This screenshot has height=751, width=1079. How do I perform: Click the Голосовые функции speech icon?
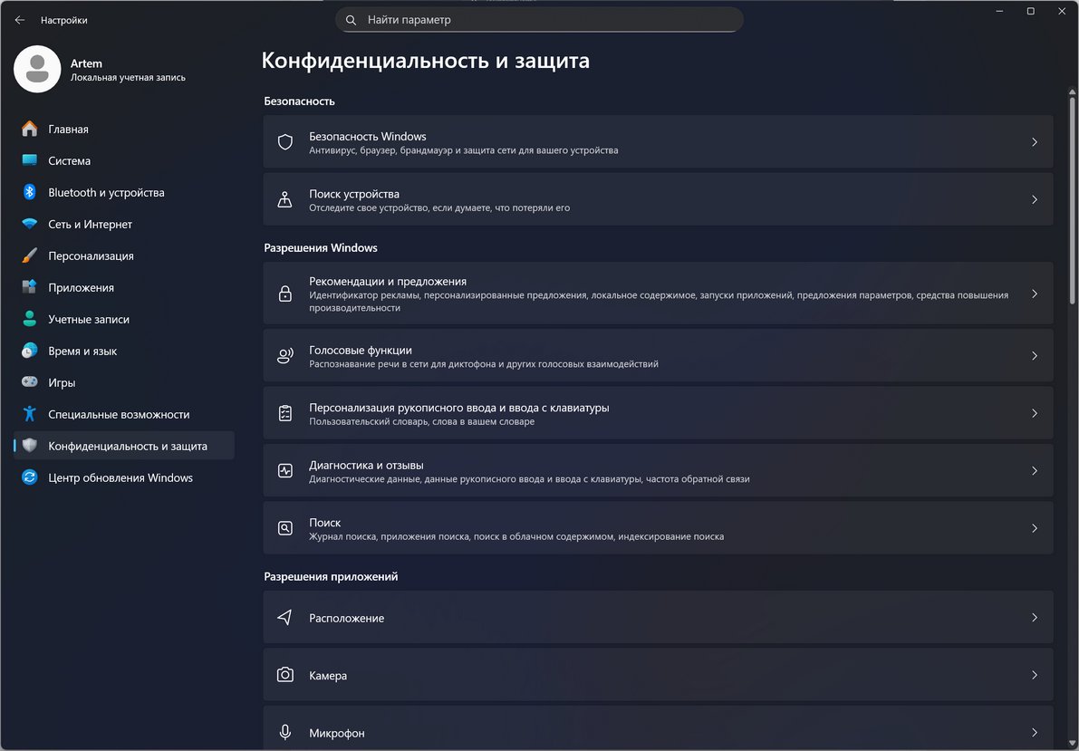[285, 356]
